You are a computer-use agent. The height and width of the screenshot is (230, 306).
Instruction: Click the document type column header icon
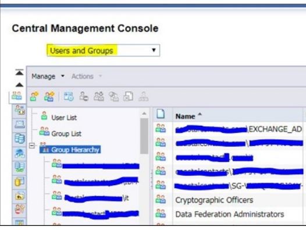tap(161, 114)
